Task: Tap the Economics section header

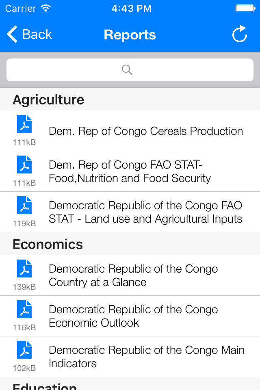Action: pyautogui.click(x=48, y=244)
